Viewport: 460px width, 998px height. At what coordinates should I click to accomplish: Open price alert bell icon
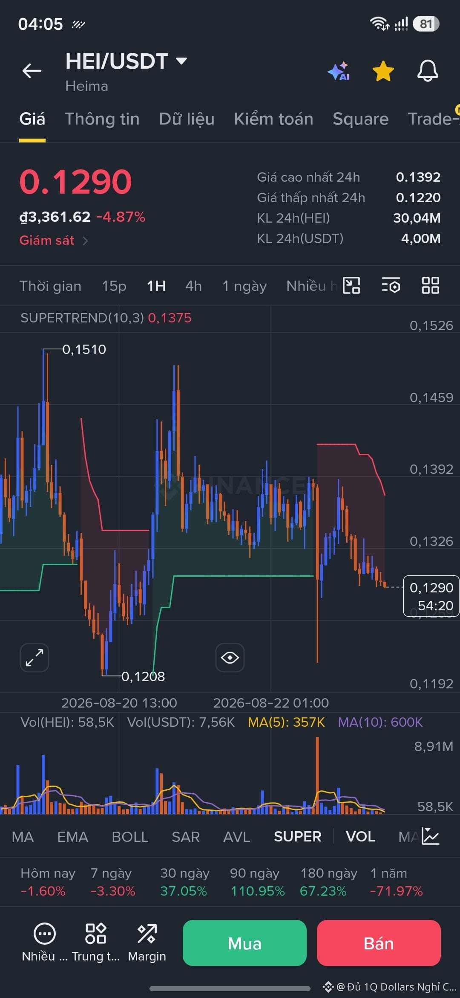tap(428, 71)
